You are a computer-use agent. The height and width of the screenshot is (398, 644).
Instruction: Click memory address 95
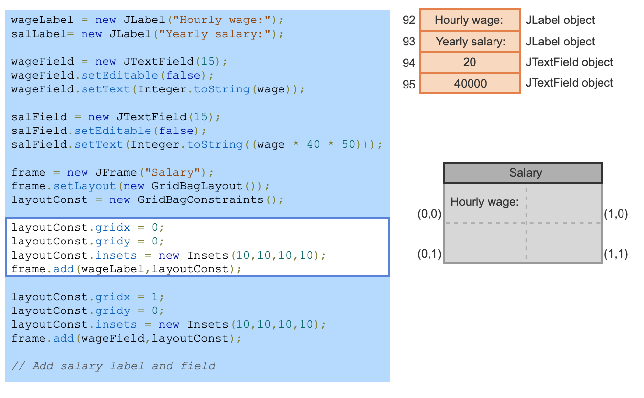pos(409,84)
